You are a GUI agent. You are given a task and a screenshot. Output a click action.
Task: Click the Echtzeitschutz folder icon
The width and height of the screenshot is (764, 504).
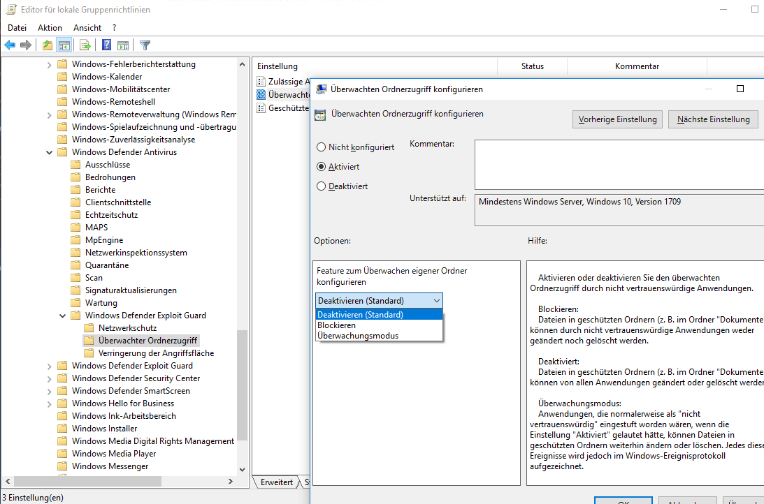tap(75, 214)
